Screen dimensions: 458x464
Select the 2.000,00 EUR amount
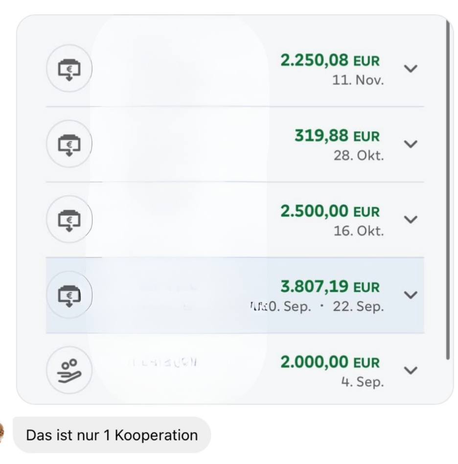pyautogui.click(x=330, y=363)
